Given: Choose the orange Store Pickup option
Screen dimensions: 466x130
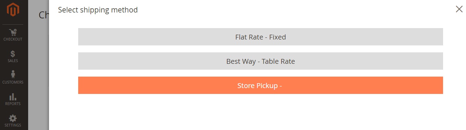Looking at the screenshot, I should [261, 85].
